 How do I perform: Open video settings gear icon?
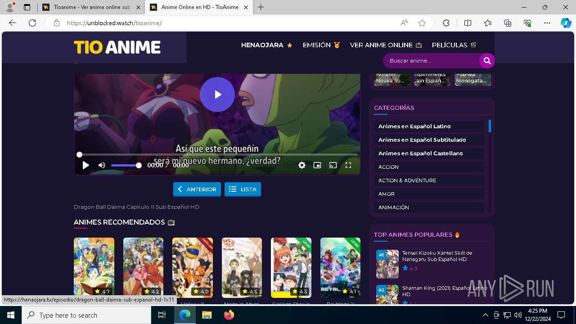302,165
